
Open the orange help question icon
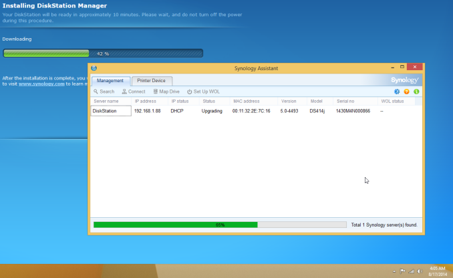(406, 92)
